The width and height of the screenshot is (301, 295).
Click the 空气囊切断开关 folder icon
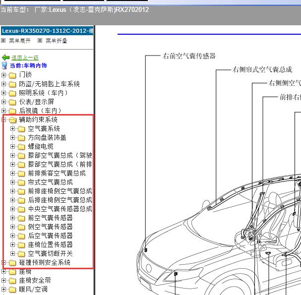pos(21,254)
